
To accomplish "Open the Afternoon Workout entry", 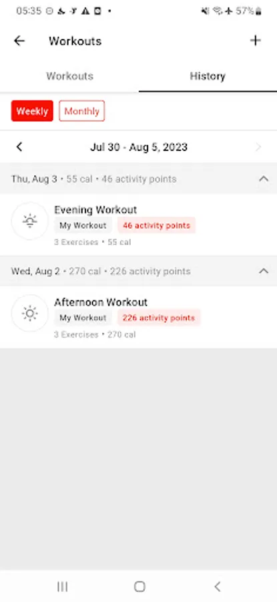I will pyautogui.click(x=138, y=318).
